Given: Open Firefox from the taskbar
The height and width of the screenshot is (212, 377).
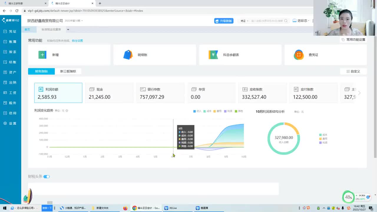Looking at the screenshot, I should coord(125,208).
